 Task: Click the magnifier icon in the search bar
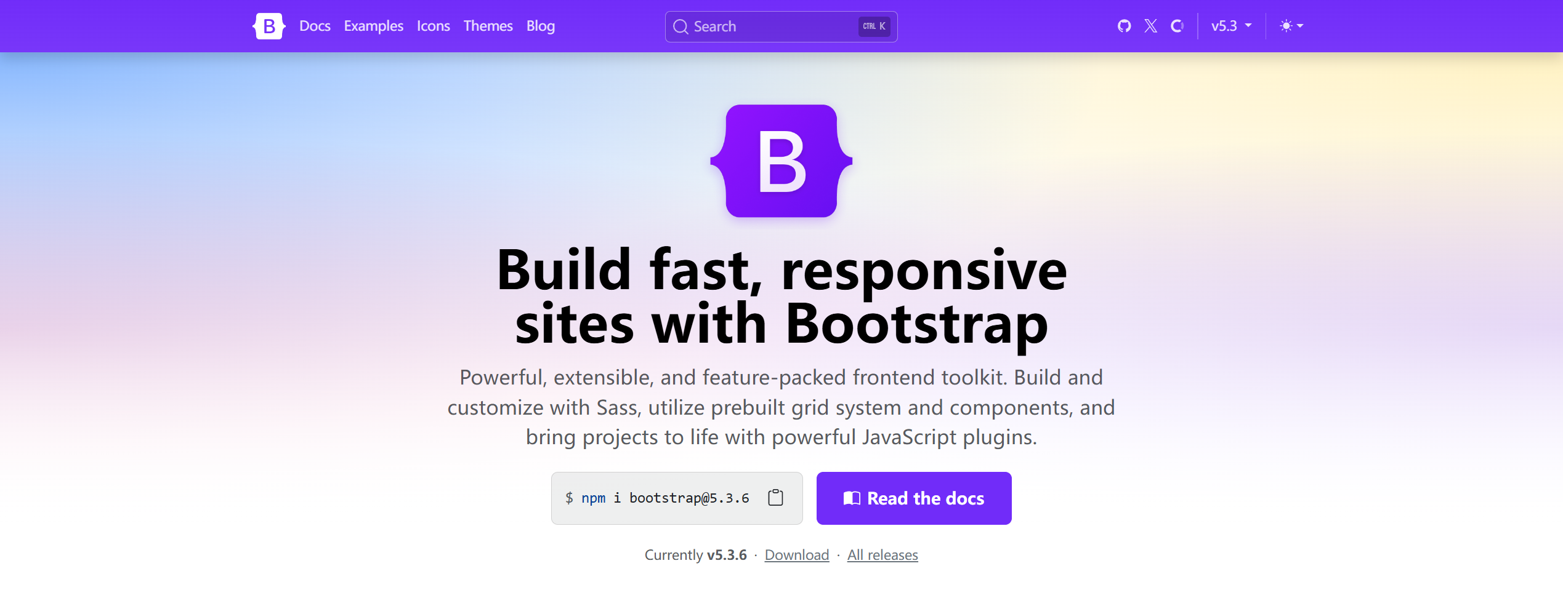(x=681, y=26)
